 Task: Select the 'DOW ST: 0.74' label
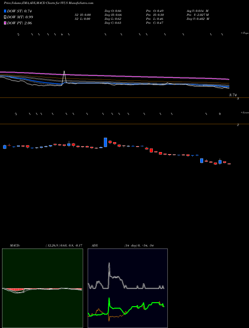[x=19, y=11]
